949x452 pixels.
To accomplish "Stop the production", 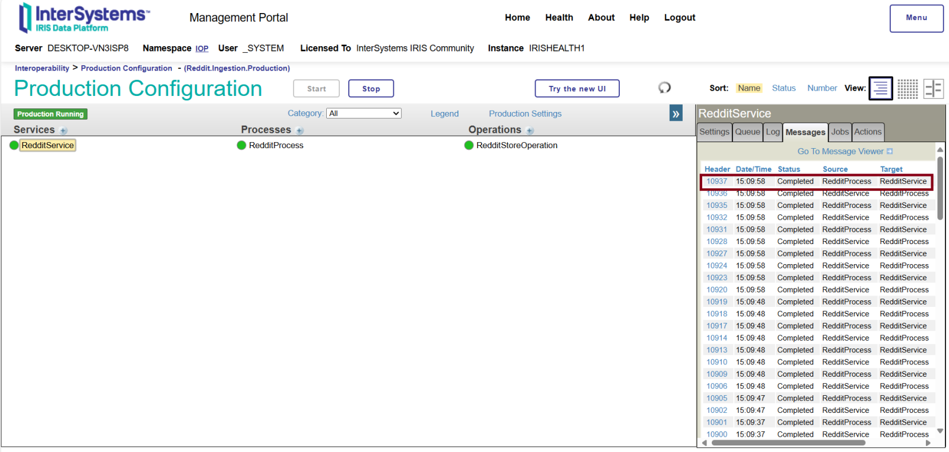I will [x=371, y=89].
